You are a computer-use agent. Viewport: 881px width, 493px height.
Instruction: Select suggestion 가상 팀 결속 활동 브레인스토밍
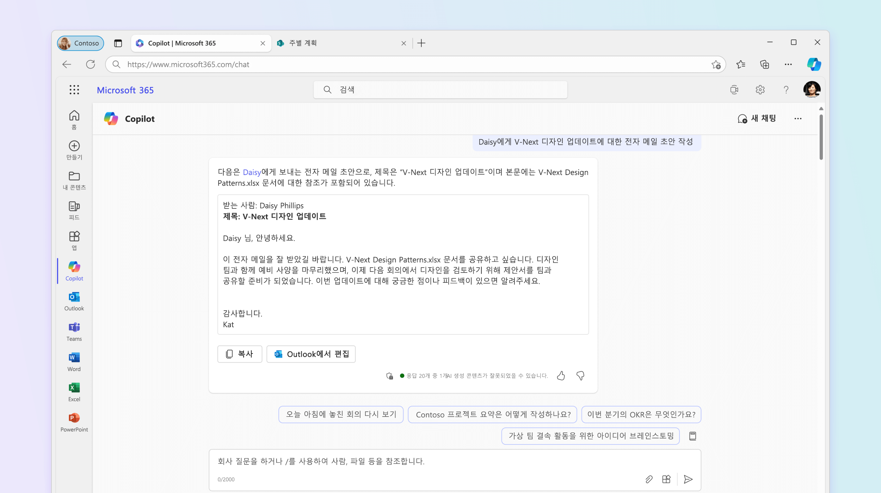click(590, 436)
